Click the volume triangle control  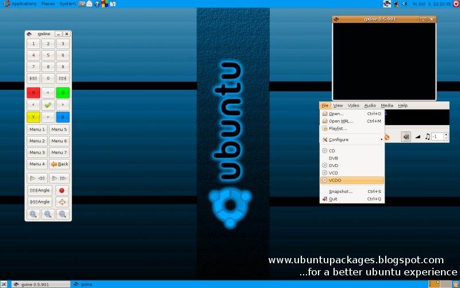tap(418, 137)
